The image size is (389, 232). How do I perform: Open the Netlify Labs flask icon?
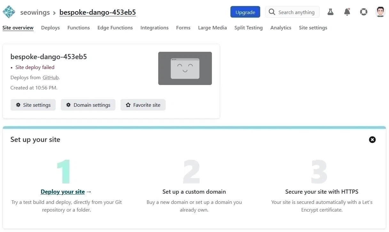[331, 12]
